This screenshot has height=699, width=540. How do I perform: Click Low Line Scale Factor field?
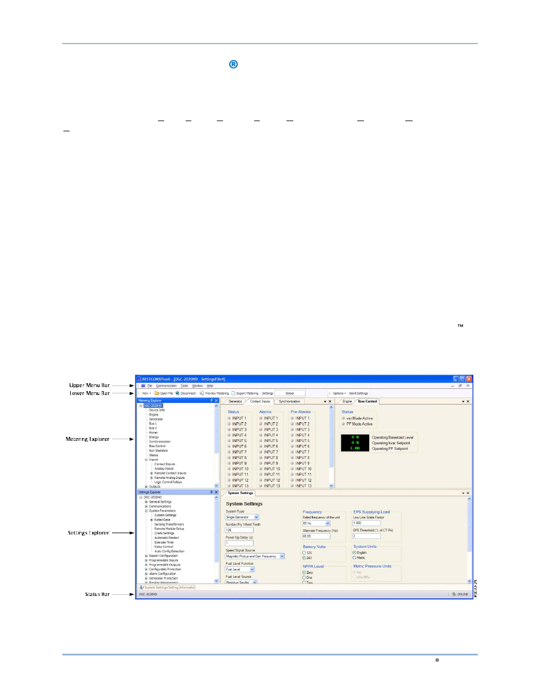click(x=366, y=523)
